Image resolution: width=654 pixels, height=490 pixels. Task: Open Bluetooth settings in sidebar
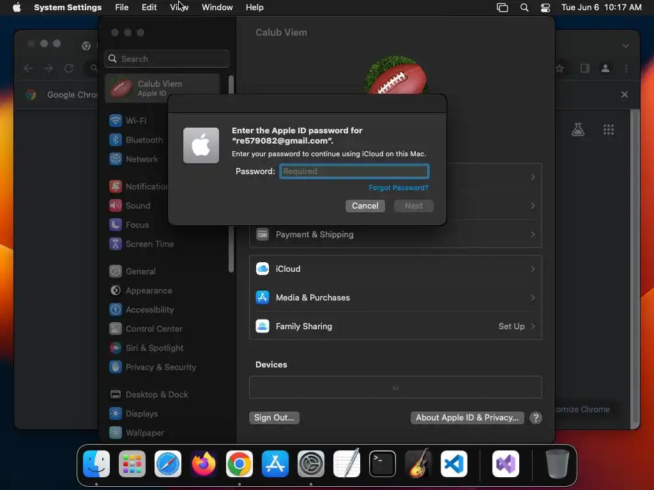tap(135, 140)
